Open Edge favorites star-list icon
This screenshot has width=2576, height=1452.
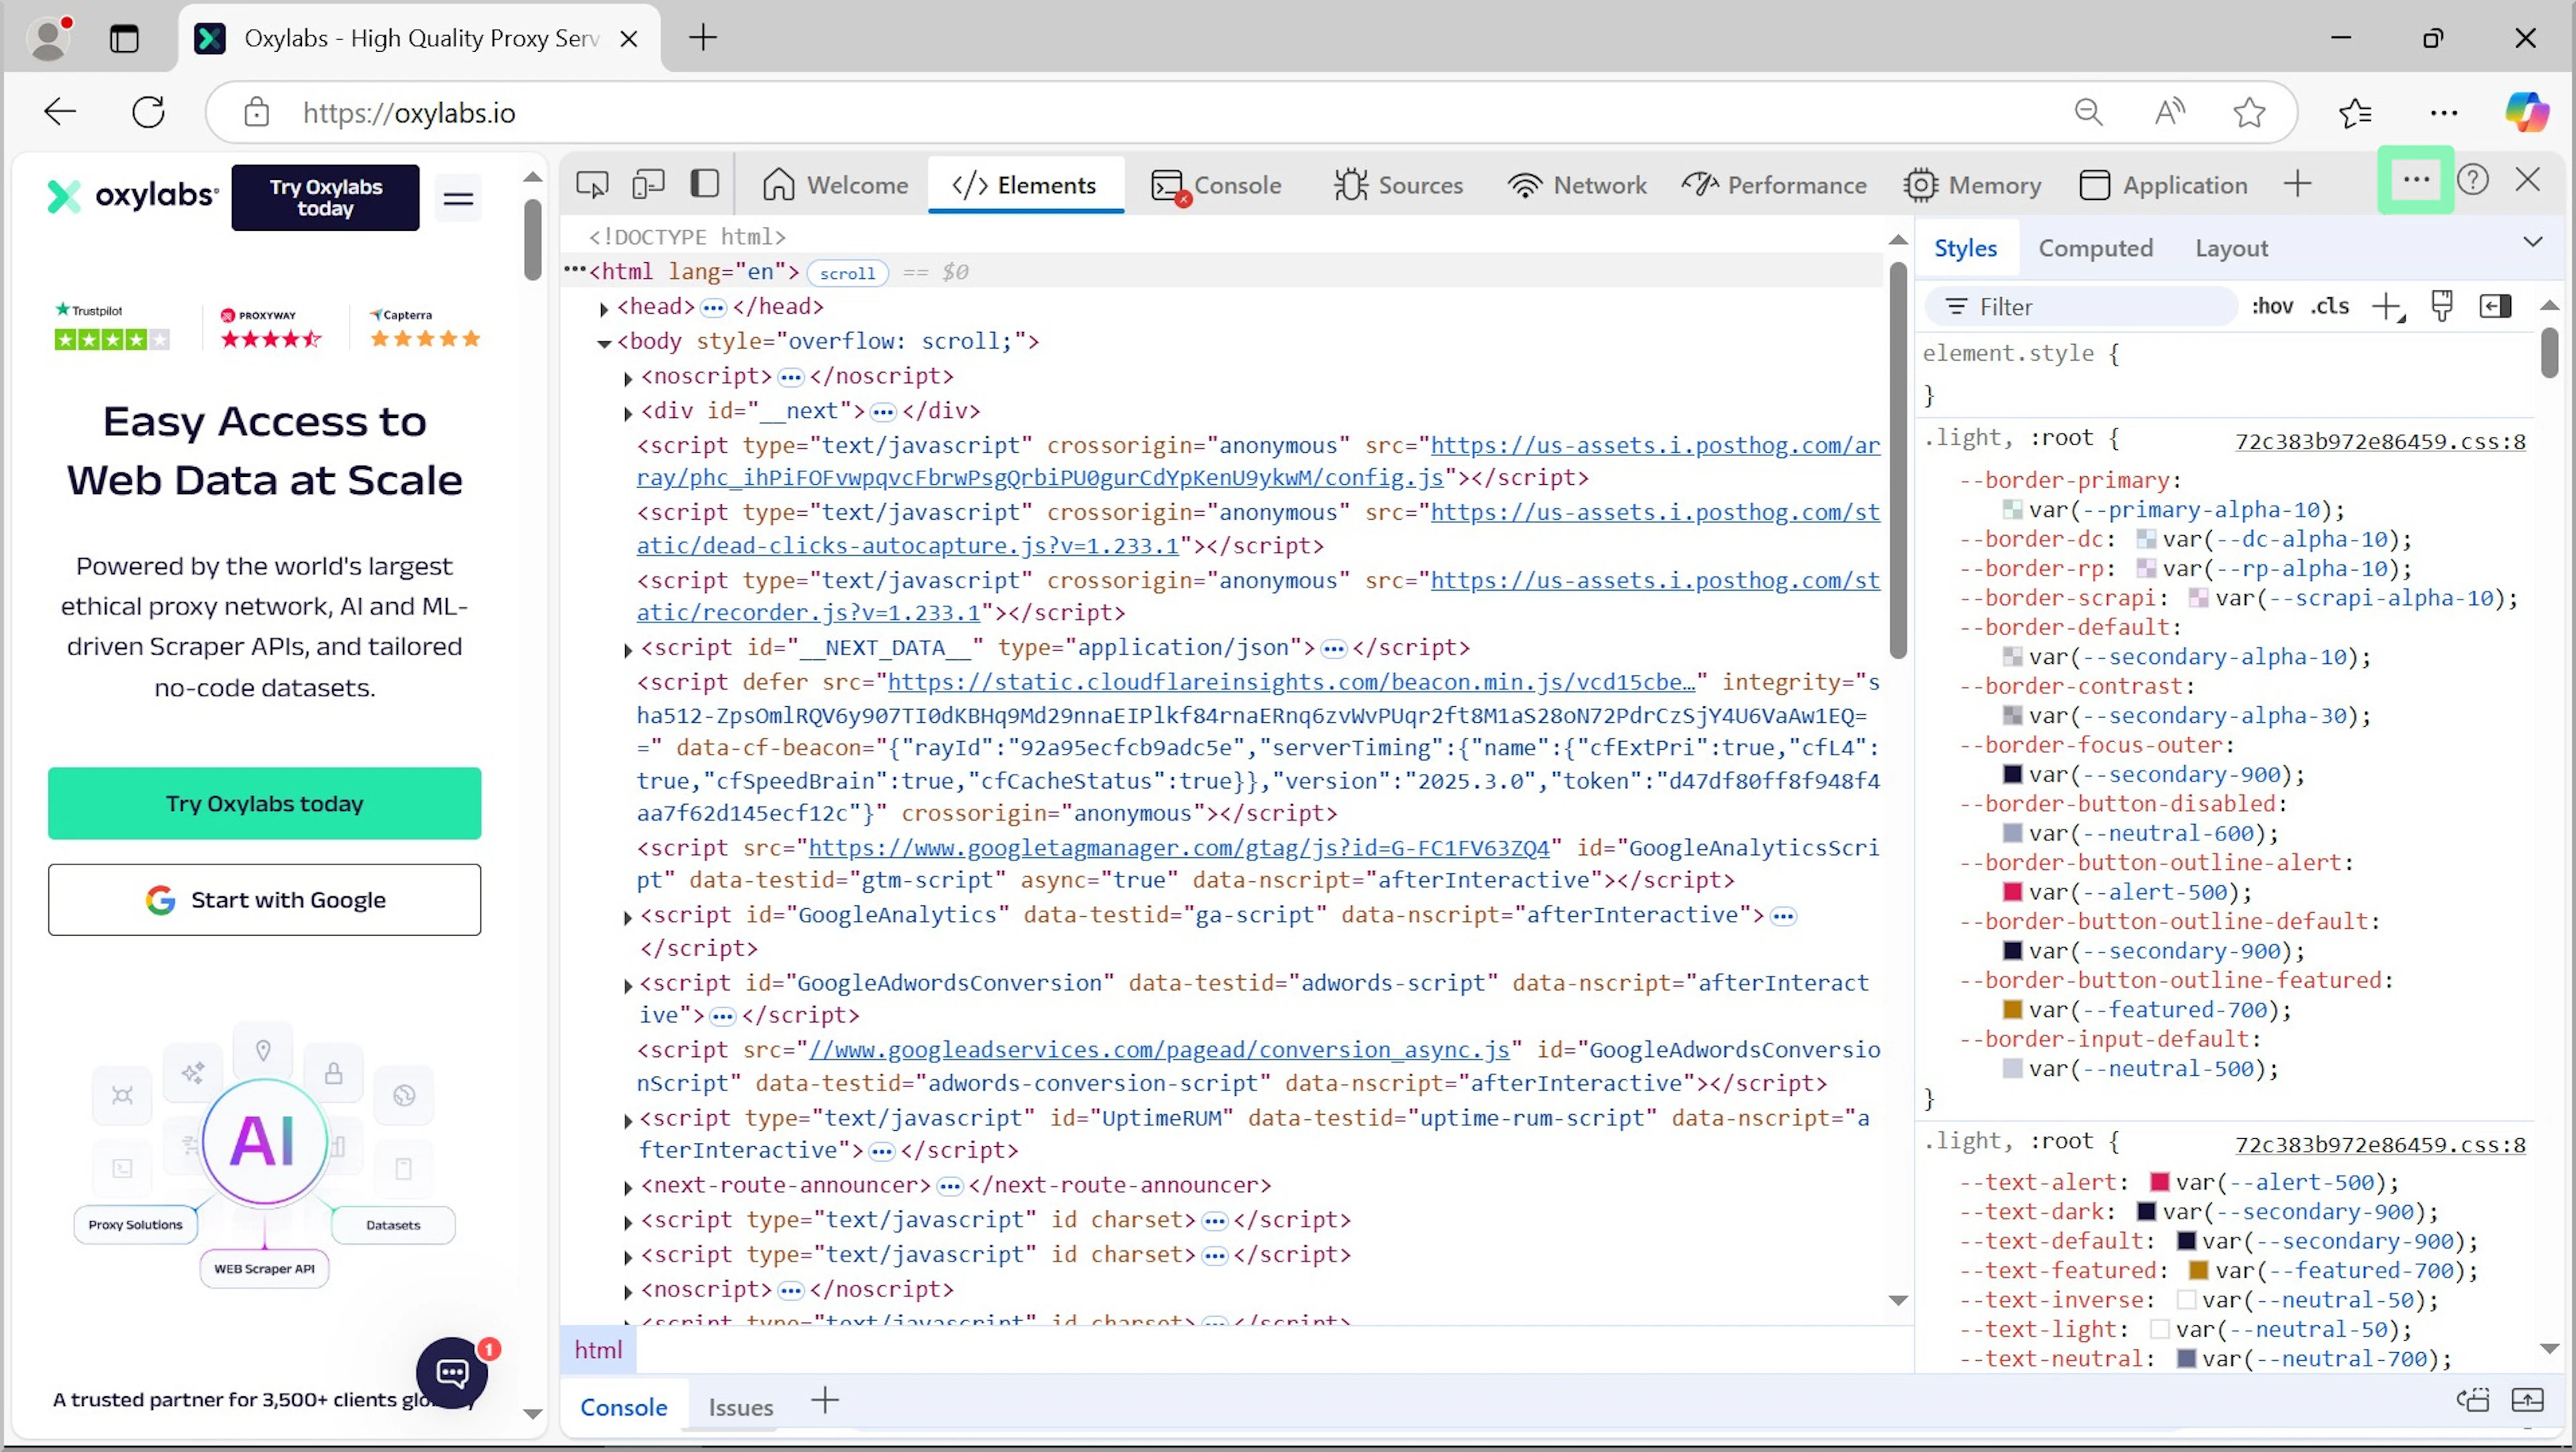click(2355, 113)
